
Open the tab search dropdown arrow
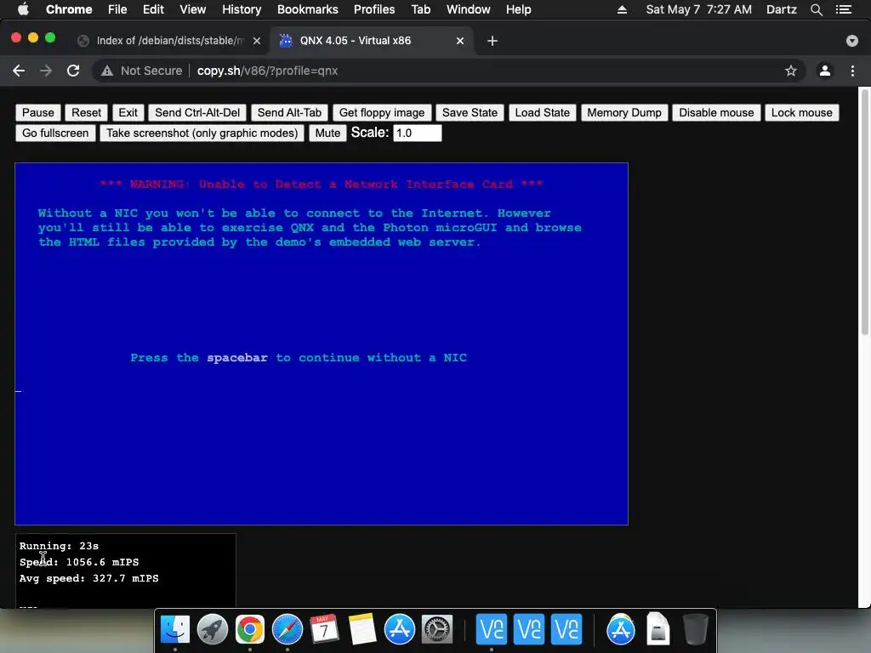851,41
